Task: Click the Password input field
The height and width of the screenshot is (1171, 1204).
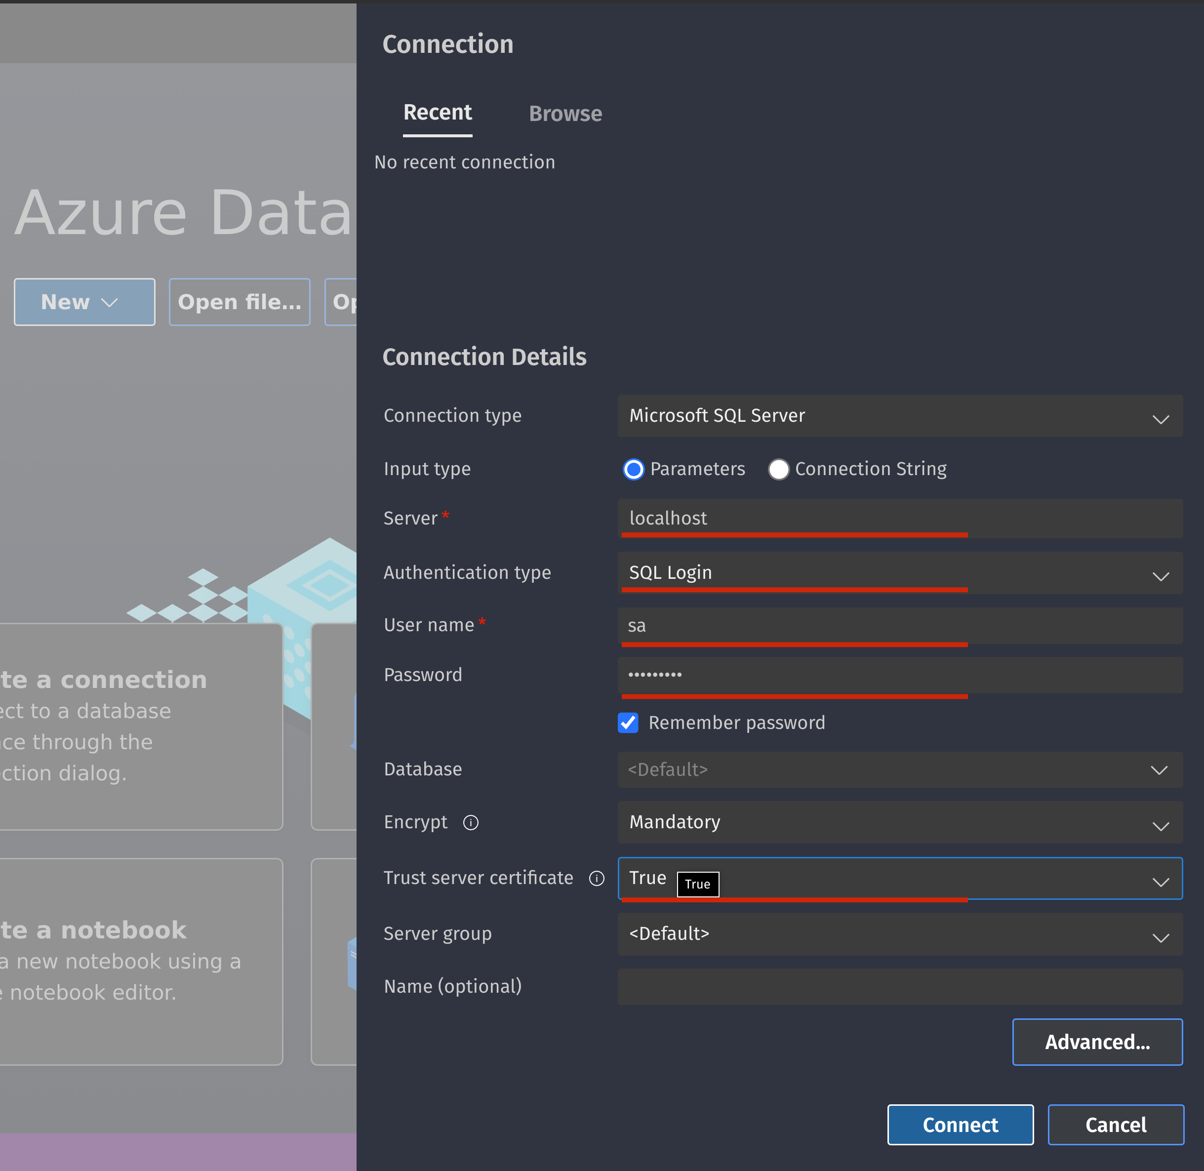Action: [x=900, y=675]
